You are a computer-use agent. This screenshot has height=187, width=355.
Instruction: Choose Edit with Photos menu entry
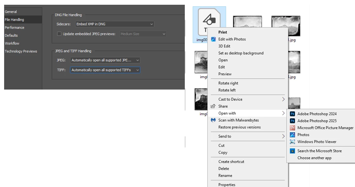tap(248, 39)
